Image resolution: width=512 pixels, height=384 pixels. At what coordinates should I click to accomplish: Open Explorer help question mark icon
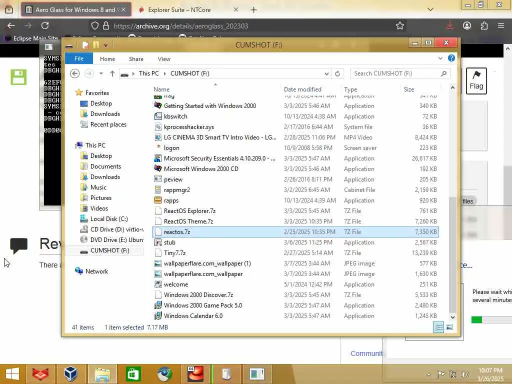[451, 58]
